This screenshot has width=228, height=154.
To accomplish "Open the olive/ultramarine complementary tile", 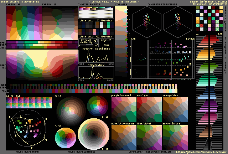I will click(x=124, y=138).
